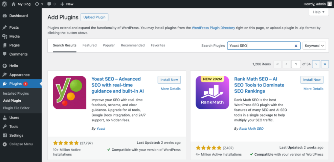Open the Howdy admin account menu
This screenshot has width=334, height=162.
tap(317, 4)
